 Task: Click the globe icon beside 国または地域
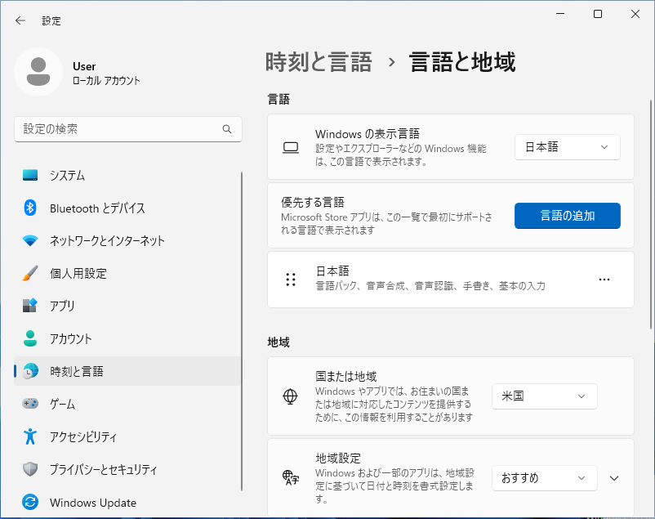pos(290,396)
